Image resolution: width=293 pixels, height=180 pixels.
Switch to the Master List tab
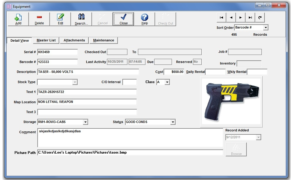pos(46,40)
